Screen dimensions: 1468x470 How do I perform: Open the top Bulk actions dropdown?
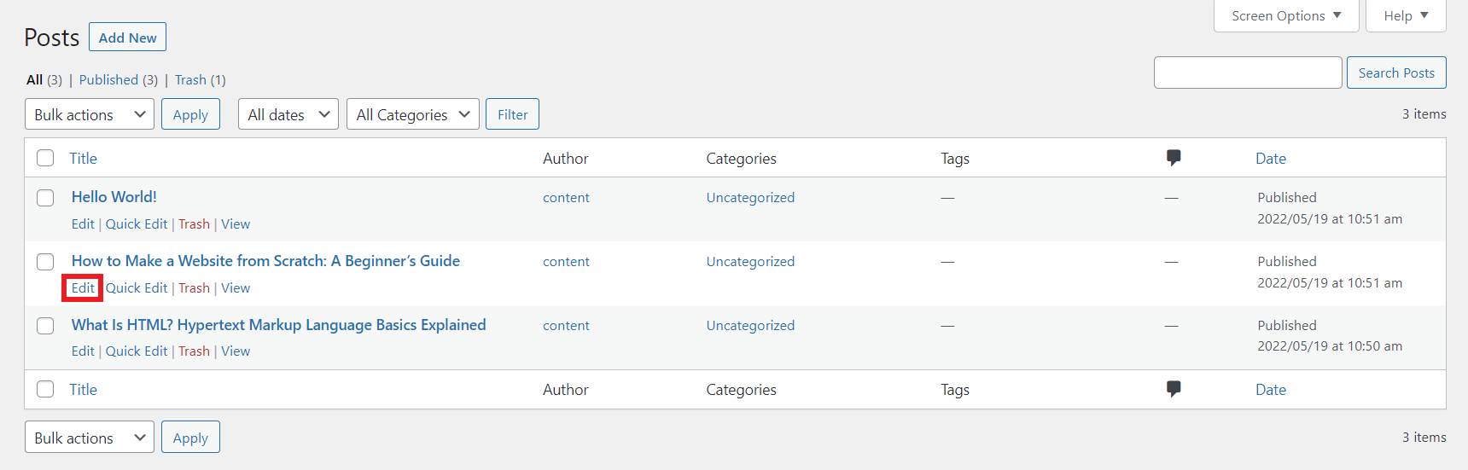tap(89, 114)
